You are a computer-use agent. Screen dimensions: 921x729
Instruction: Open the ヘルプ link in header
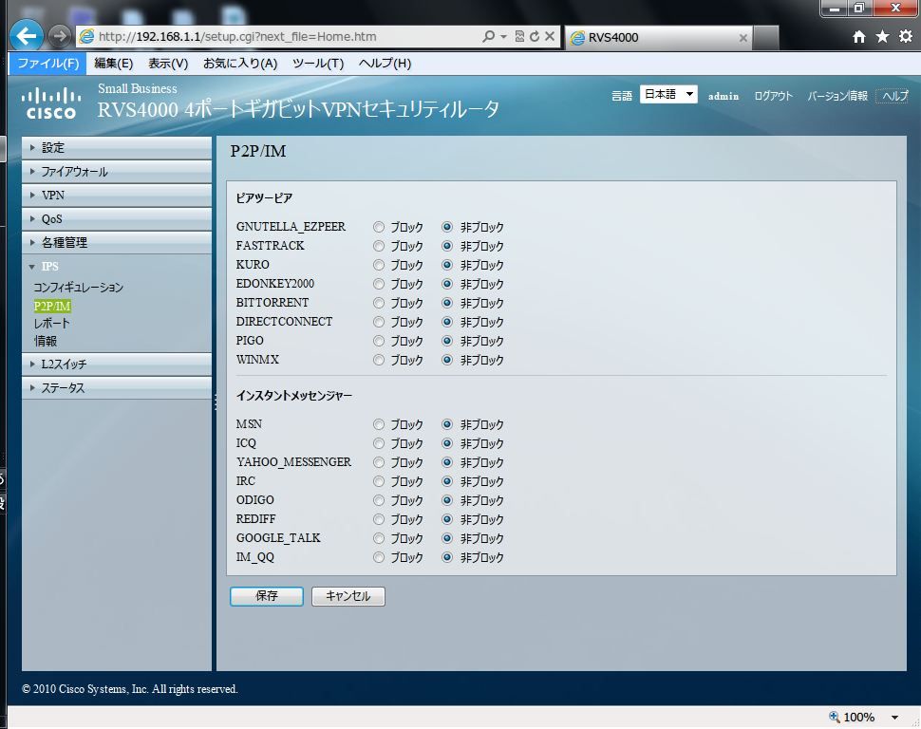point(894,96)
